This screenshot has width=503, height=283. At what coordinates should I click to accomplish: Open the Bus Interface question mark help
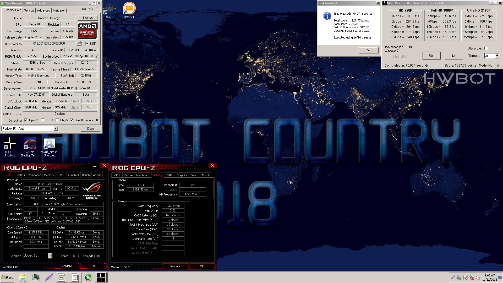[x=97, y=56]
